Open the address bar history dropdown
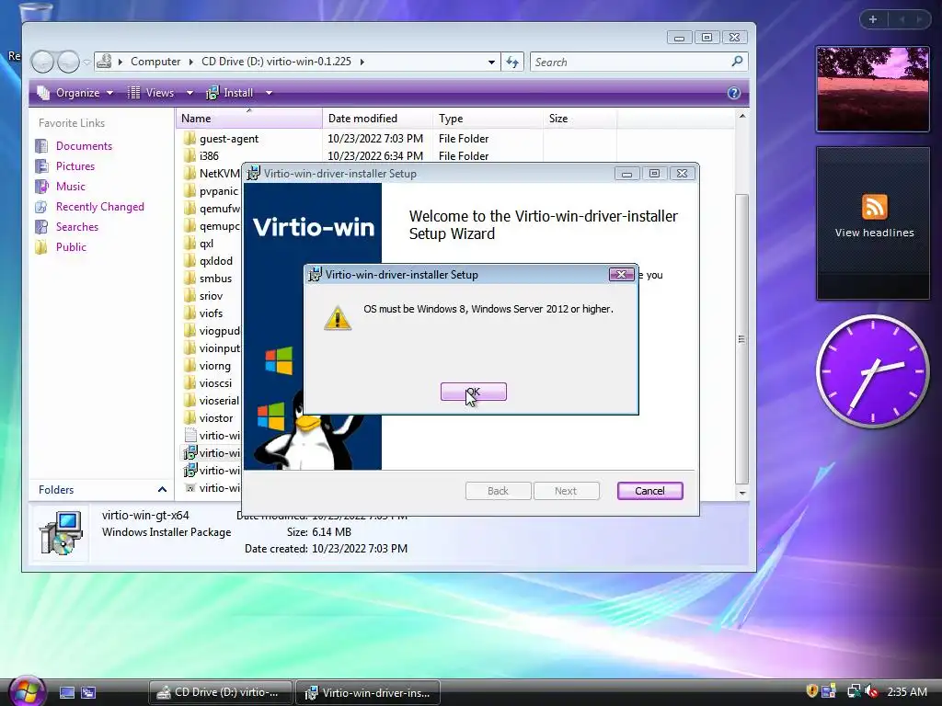This screenshot has height=706, width=942. coord(491,62)
